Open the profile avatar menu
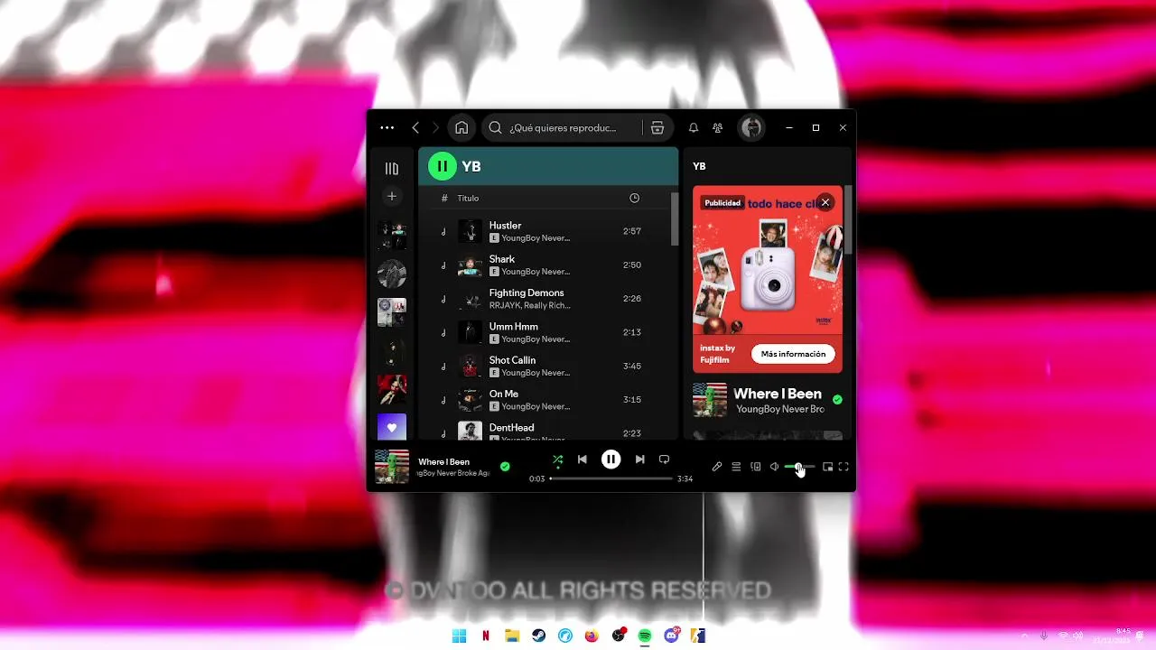 [752, 128]
